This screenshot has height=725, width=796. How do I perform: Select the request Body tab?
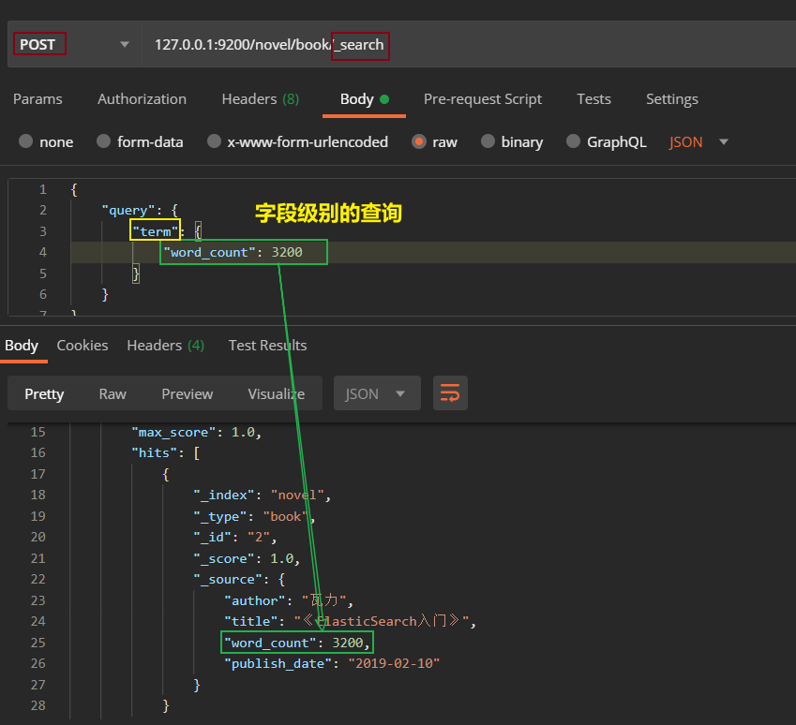click(x=364, y=99)
